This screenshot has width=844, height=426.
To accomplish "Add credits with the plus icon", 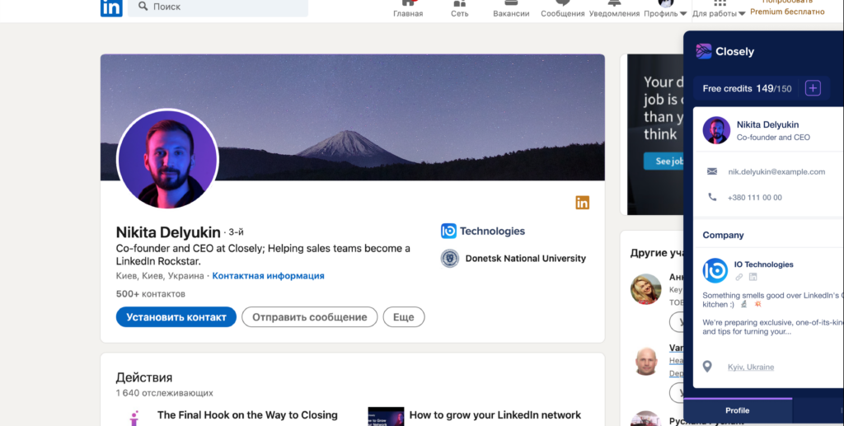I will click(x=813, y=87).
